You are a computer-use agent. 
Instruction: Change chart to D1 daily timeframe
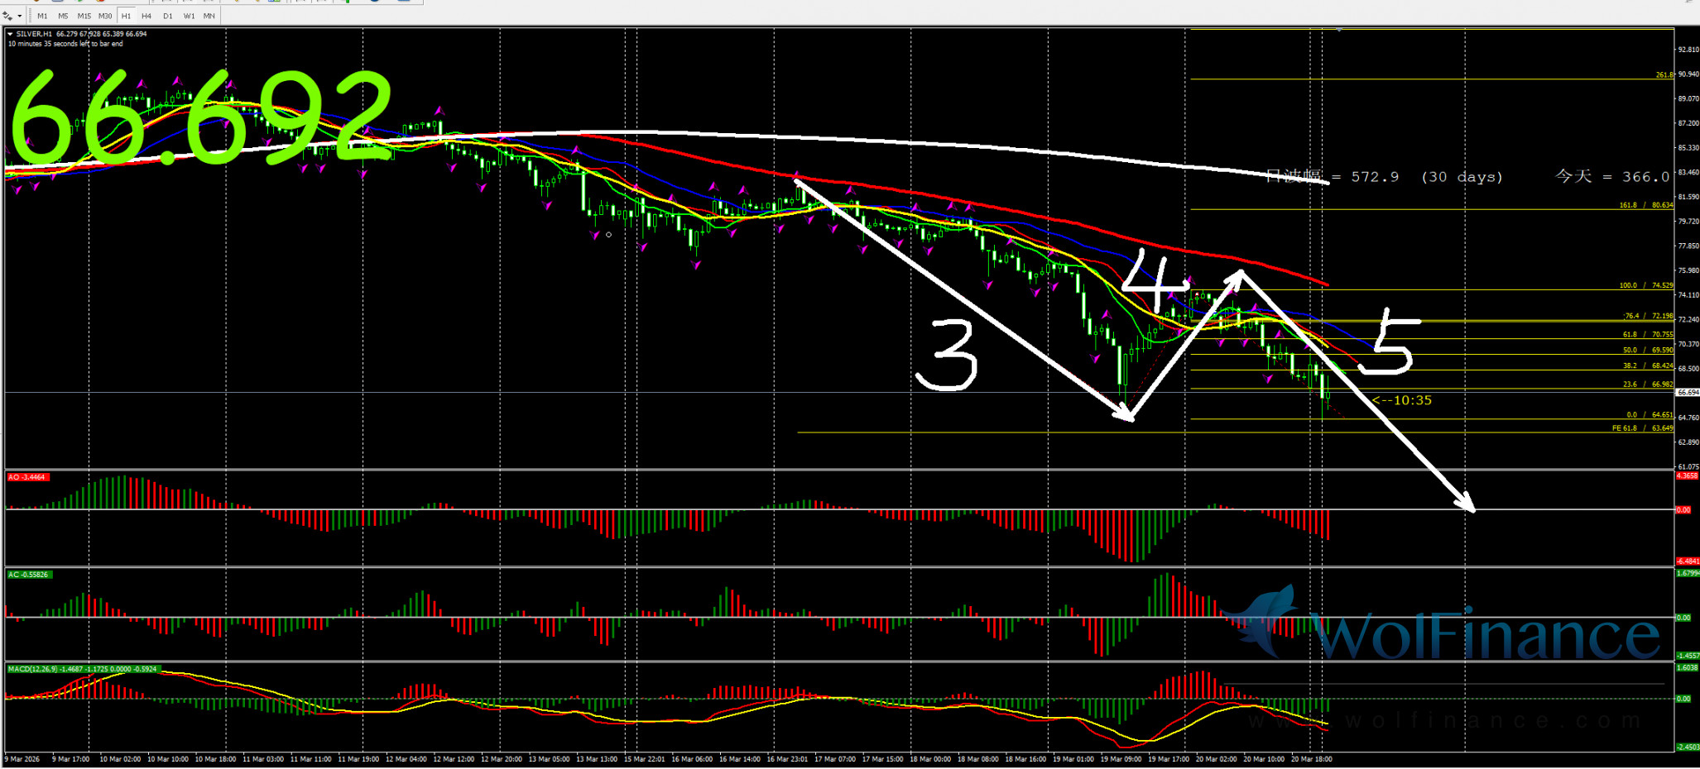[x=168, y=16]
